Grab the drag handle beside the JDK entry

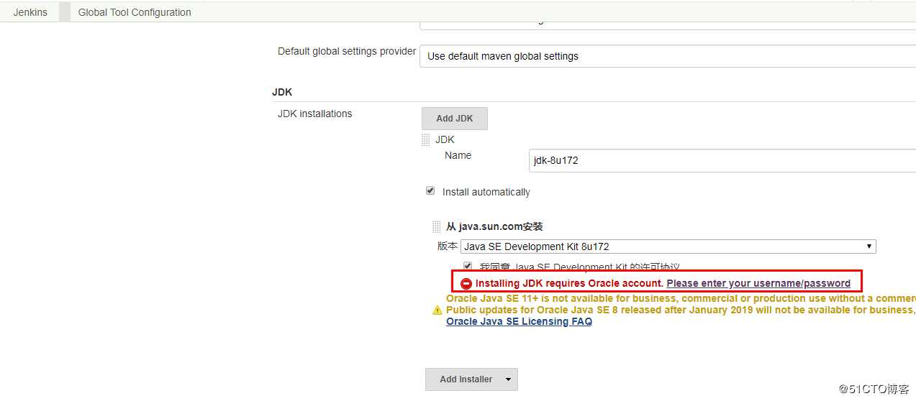pos(426,140)
